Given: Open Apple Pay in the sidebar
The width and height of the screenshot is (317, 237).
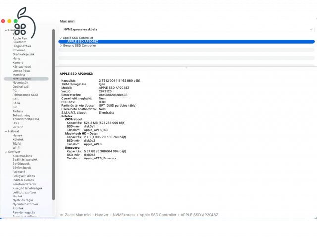Looking at the screenshot, I should tap(20, 38).
